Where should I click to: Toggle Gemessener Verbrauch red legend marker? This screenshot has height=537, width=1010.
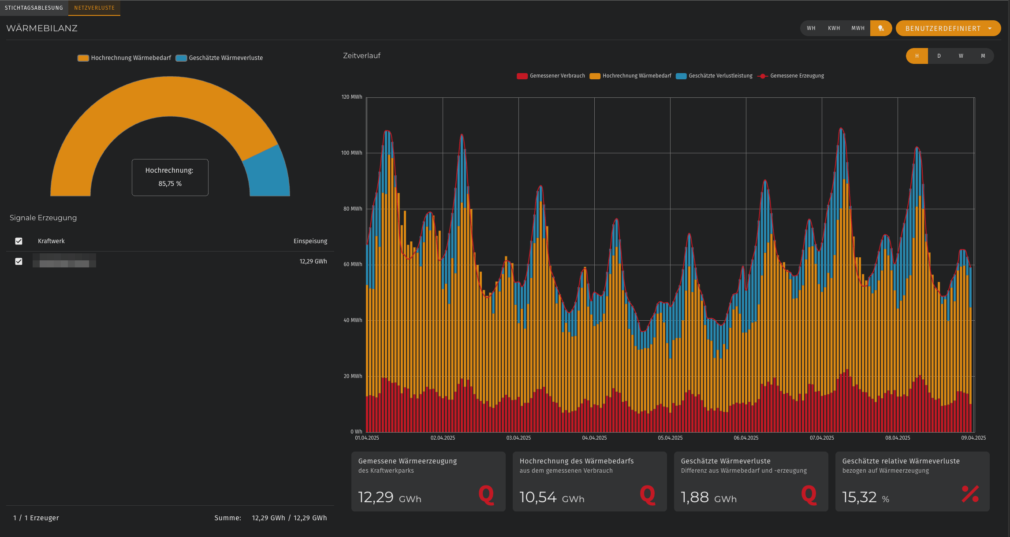(x=522, y=76)
